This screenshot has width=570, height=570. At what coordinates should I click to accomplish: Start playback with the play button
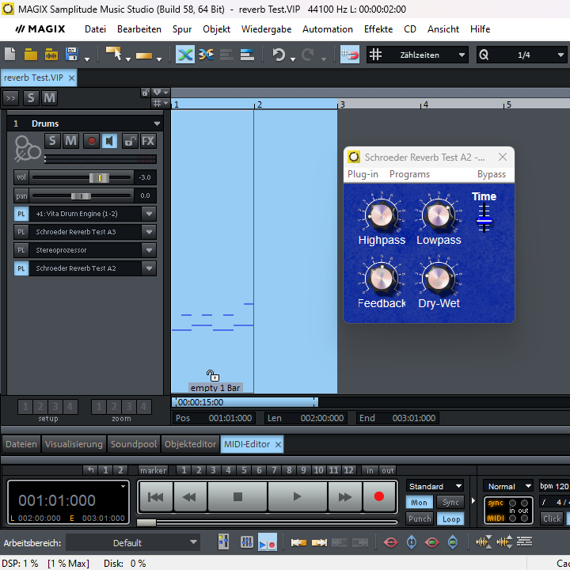pos(297,496)
